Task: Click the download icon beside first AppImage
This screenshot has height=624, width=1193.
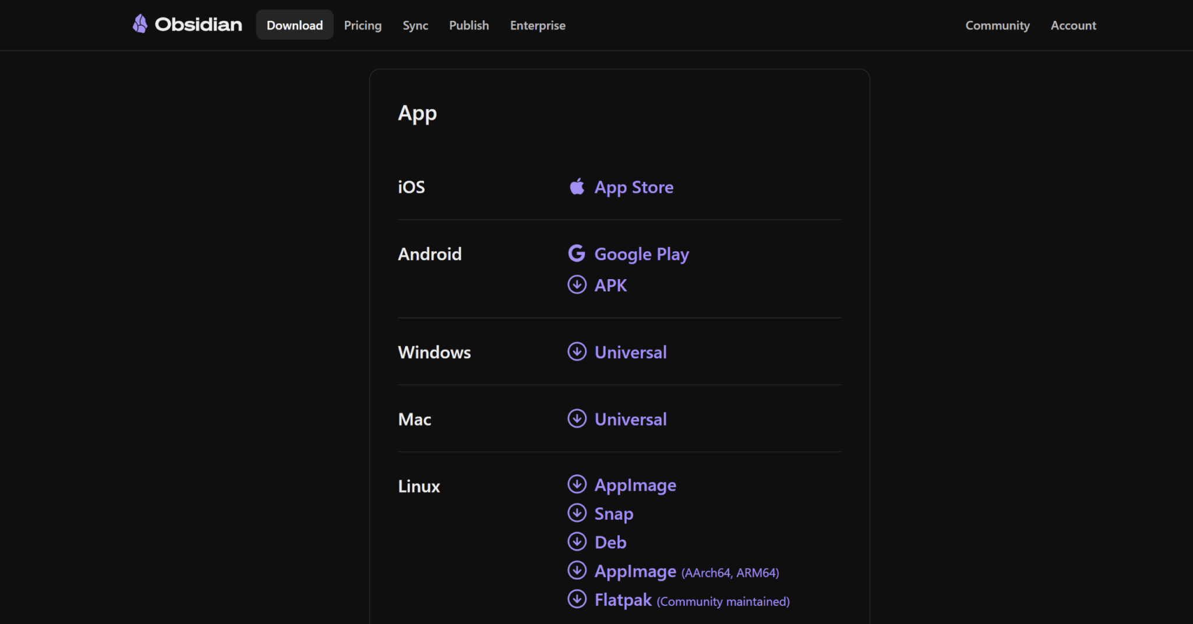Action: (x=577, y=484)
